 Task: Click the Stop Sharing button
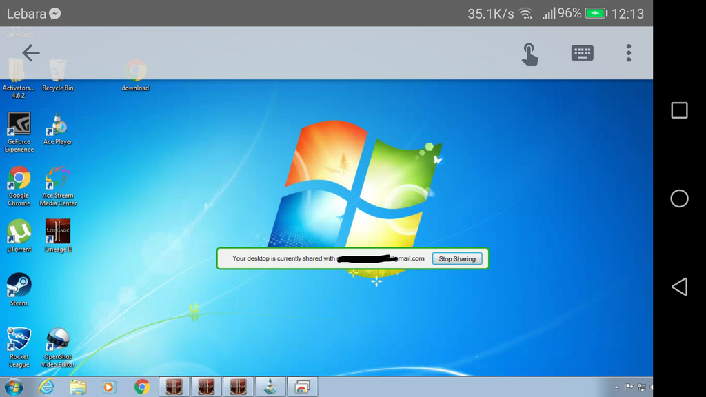click(457, 259)
